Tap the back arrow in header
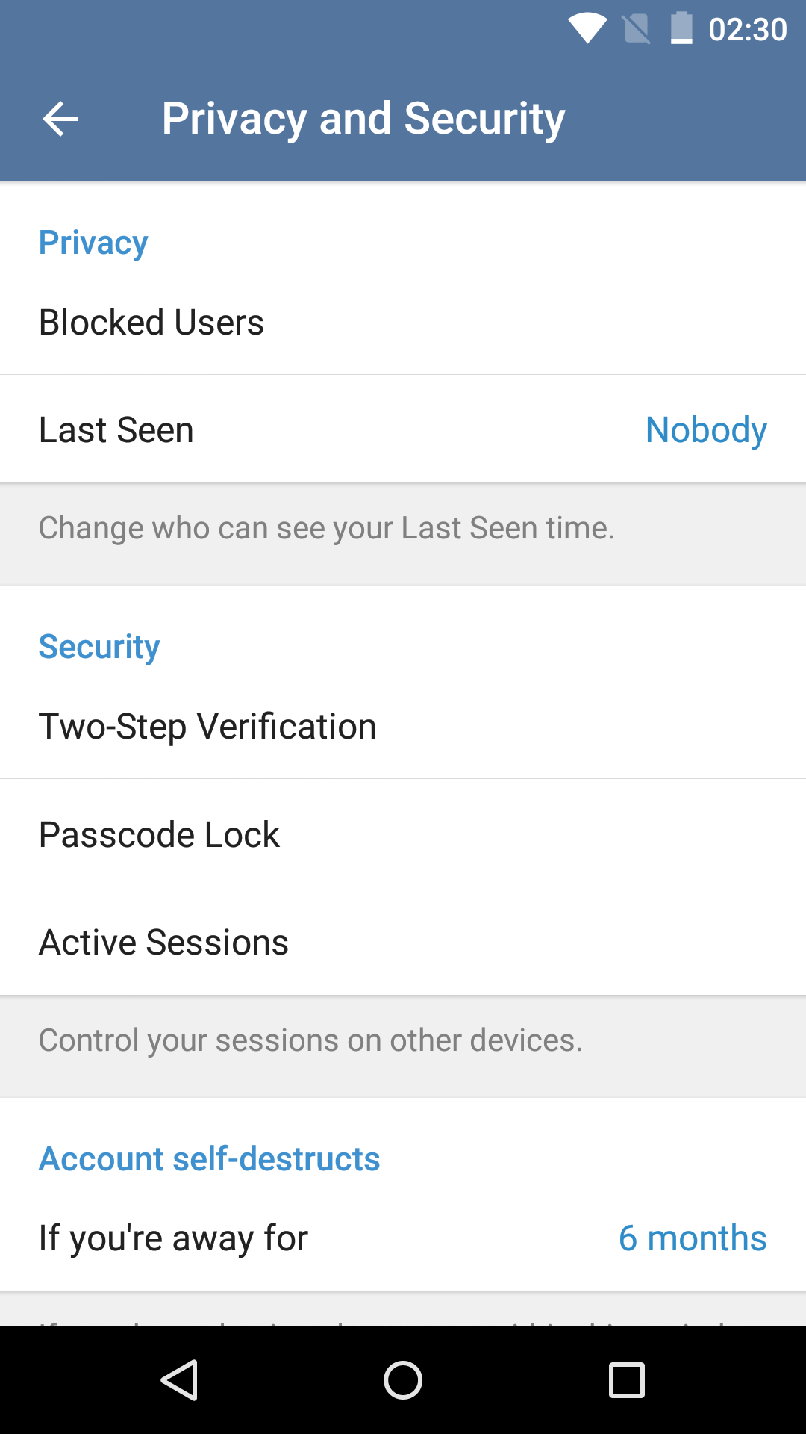 (61, 119)
